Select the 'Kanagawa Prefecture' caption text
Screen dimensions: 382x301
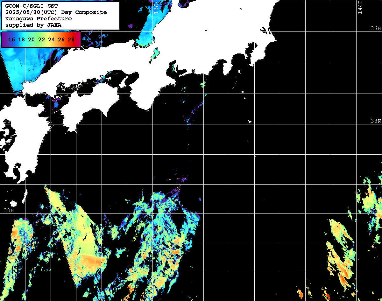(39, 19)
